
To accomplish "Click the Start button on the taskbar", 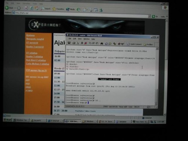I will 8,120.
